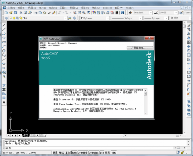
Task: Select the Hatch tool
Action: coord(4,85)
